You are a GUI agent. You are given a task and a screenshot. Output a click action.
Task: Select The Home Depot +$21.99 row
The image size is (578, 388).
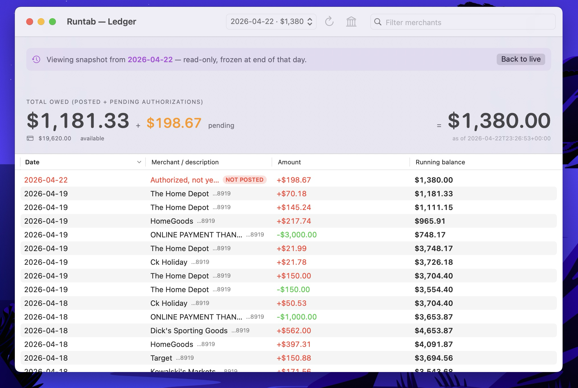click(x=289, y=248)
